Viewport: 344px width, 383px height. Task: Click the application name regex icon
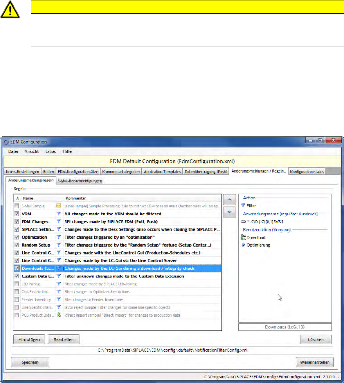[243, 221]
